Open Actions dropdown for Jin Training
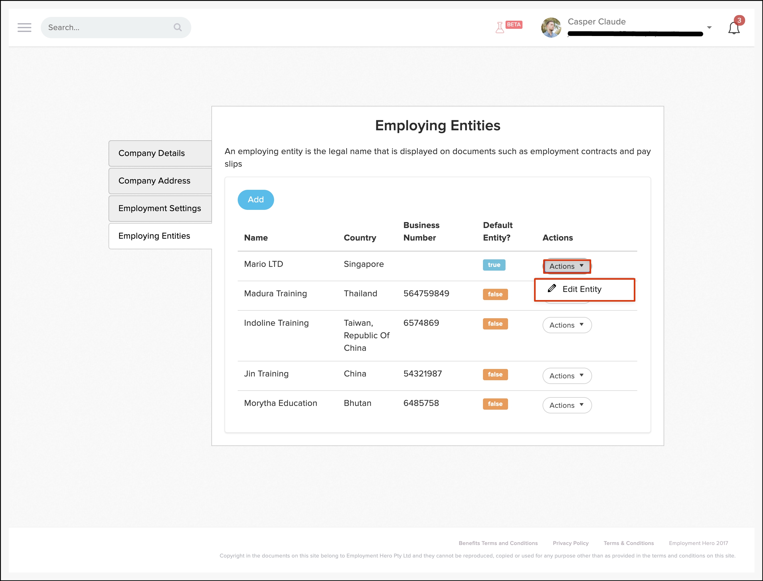Screen dimensions: 763x581 coord(567,376)
